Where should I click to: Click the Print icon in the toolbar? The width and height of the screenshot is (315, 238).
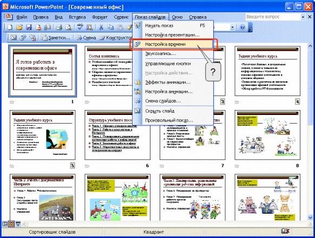(x=59, y=27)
